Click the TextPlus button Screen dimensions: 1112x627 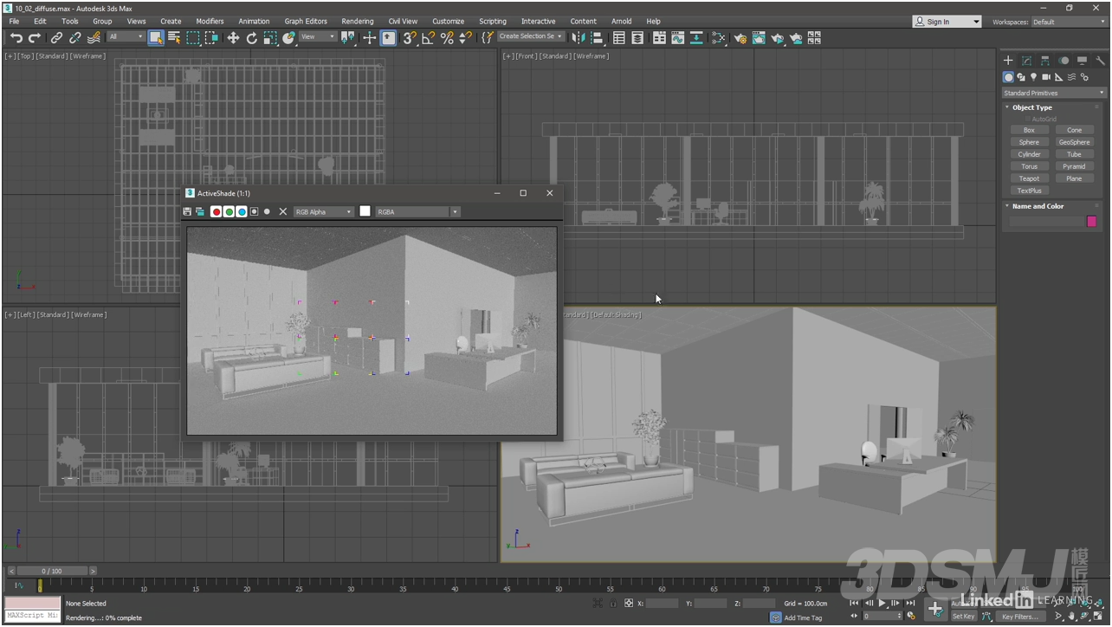pos(1029,191)
